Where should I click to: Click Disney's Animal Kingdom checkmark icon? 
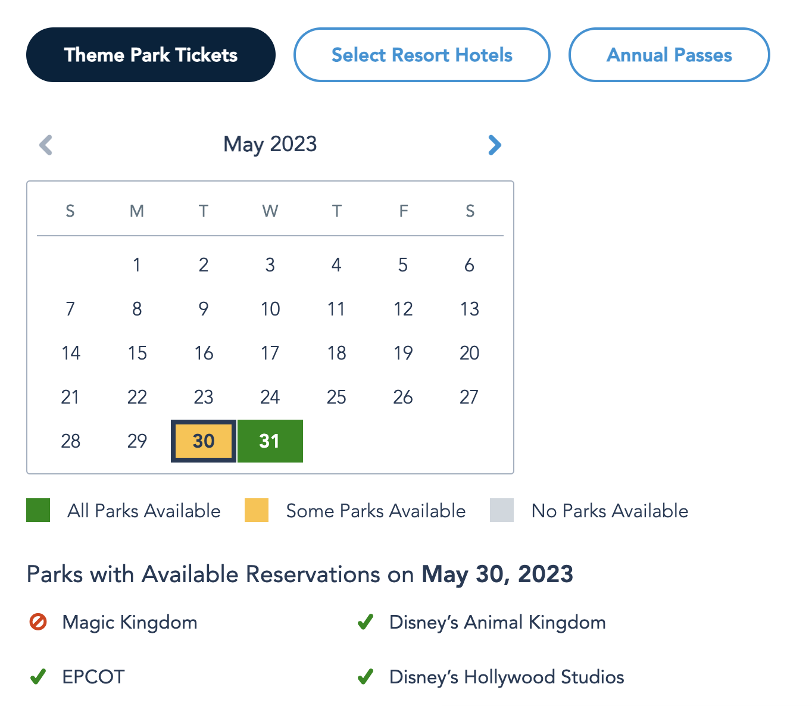(366, 622)
